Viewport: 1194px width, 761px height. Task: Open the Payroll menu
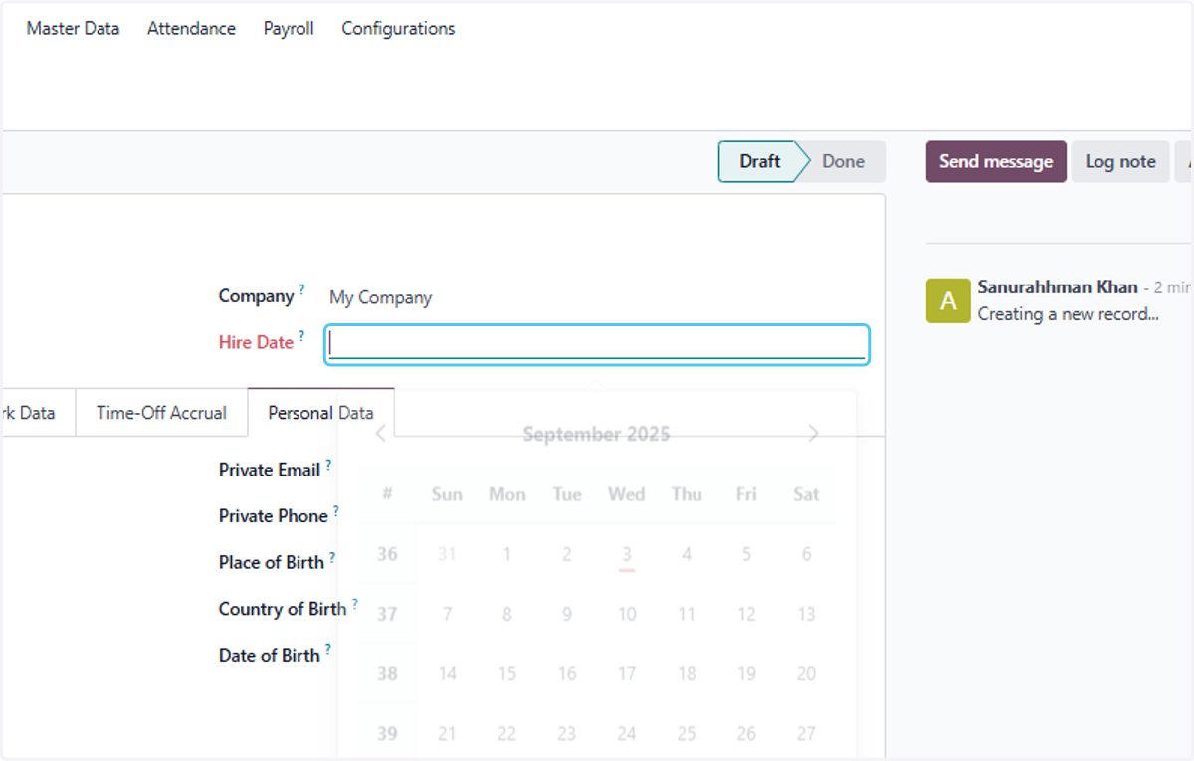tap(289, 29)
